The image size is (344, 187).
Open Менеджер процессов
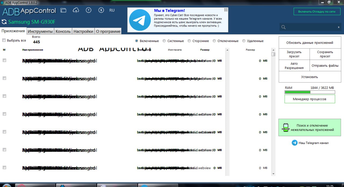310,99
